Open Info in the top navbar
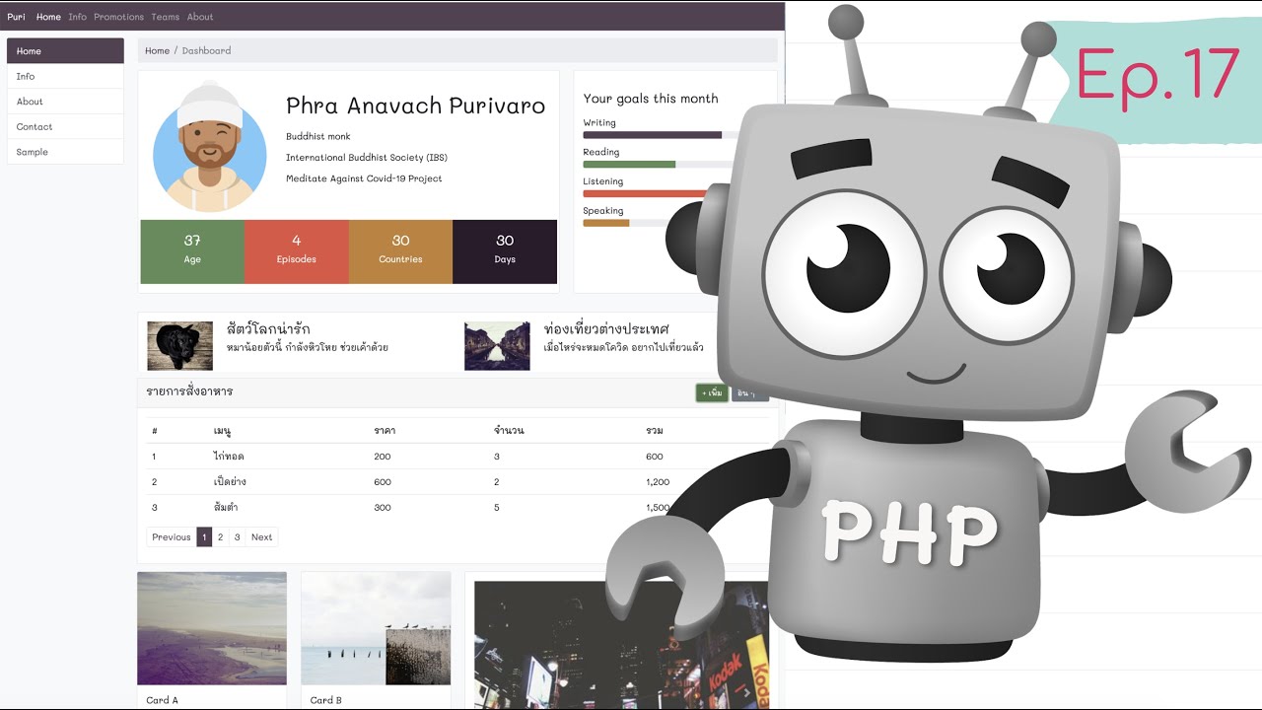The image size is (1262, 710). click(77, 17)
